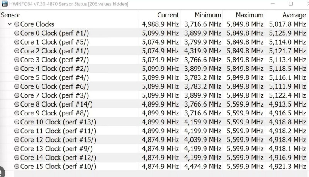Select the Core 13 Clock (perf #9/) row
Viewport: 309px width, 177px height.
pos(56,149)
